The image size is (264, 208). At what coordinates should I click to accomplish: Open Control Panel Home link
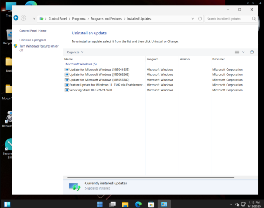pos(33,31)
